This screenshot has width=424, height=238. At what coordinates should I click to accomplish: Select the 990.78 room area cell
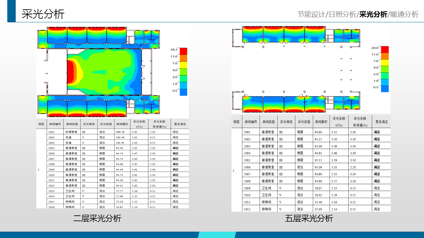tap(120, 132)
